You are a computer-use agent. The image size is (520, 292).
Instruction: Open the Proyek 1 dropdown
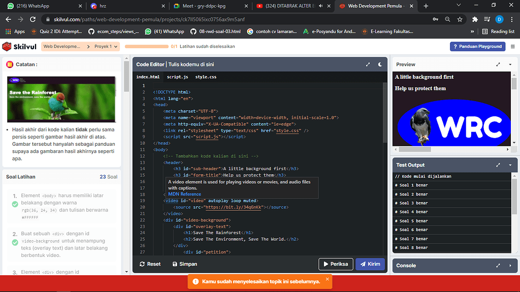[106, 46]
